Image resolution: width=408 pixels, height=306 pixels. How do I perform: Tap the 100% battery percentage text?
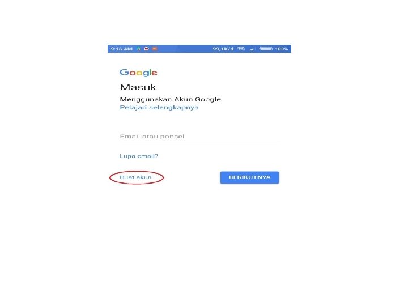tap(282, 49)
